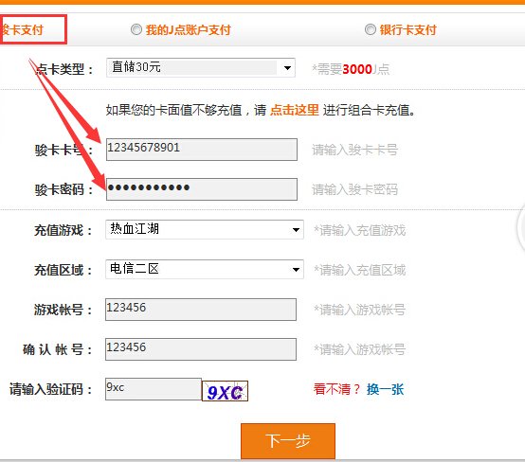
Task: Click the 银行卡支付 label text
Action: click(407, 29)
